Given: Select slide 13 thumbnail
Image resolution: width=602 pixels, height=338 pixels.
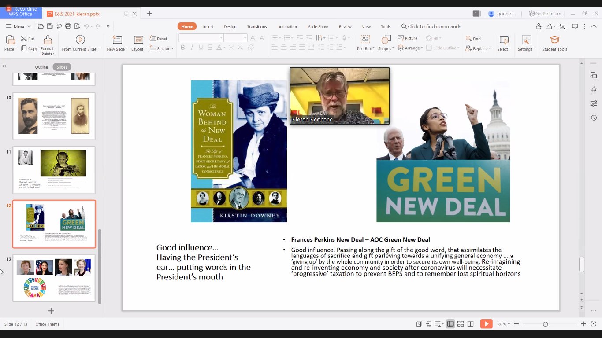Looking at the screenshot, I should (x=54, y=278).
